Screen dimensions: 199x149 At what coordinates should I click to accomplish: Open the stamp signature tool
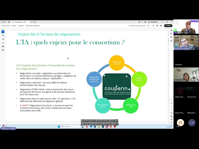pos(3,50)
